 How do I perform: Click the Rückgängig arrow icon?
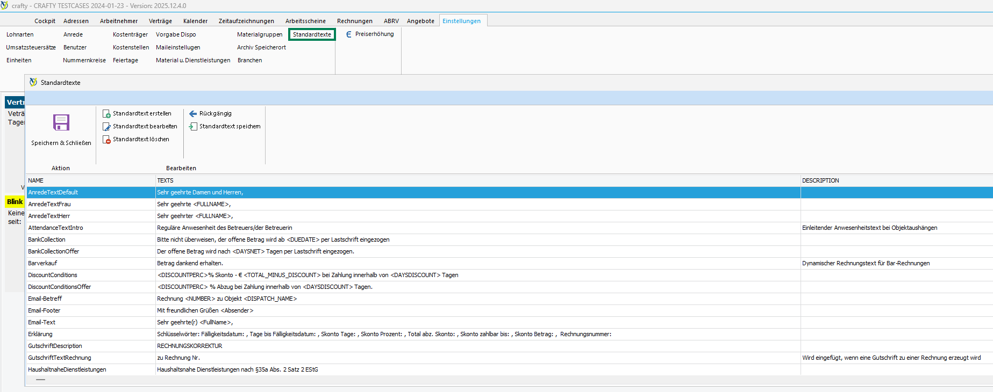point(193,114)
